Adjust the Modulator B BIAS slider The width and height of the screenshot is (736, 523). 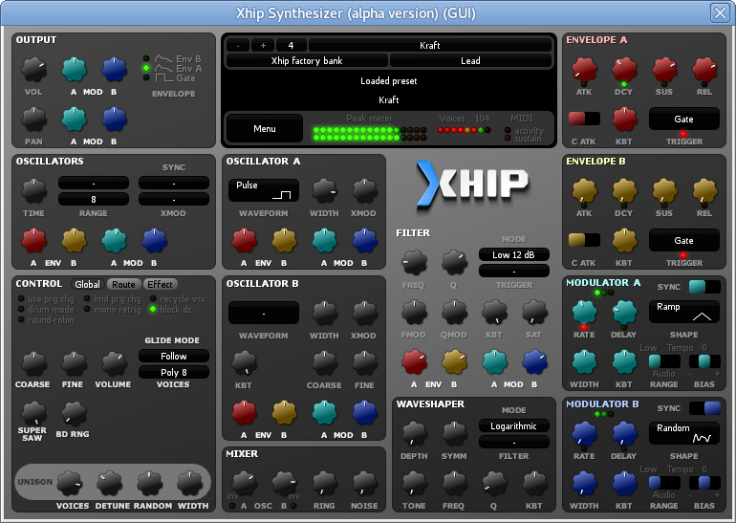704,483
